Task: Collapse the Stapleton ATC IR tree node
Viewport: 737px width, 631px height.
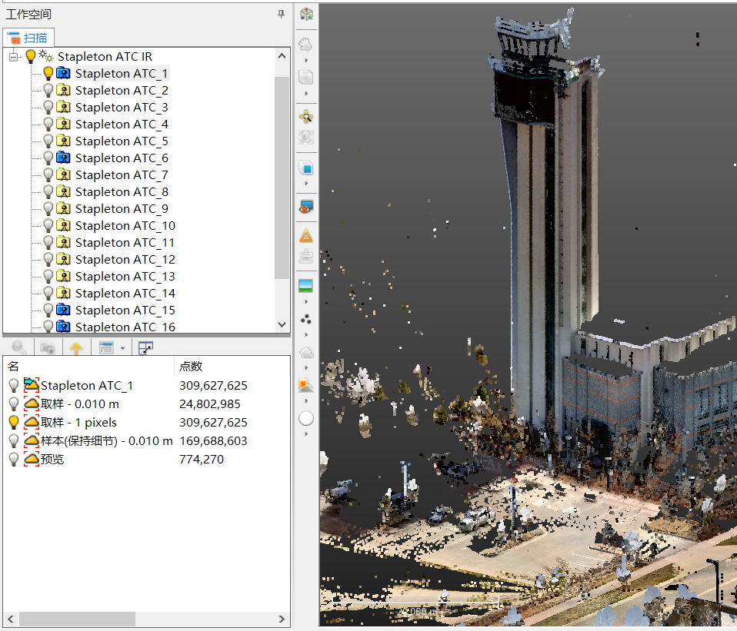Action: (x=13, y=56)
